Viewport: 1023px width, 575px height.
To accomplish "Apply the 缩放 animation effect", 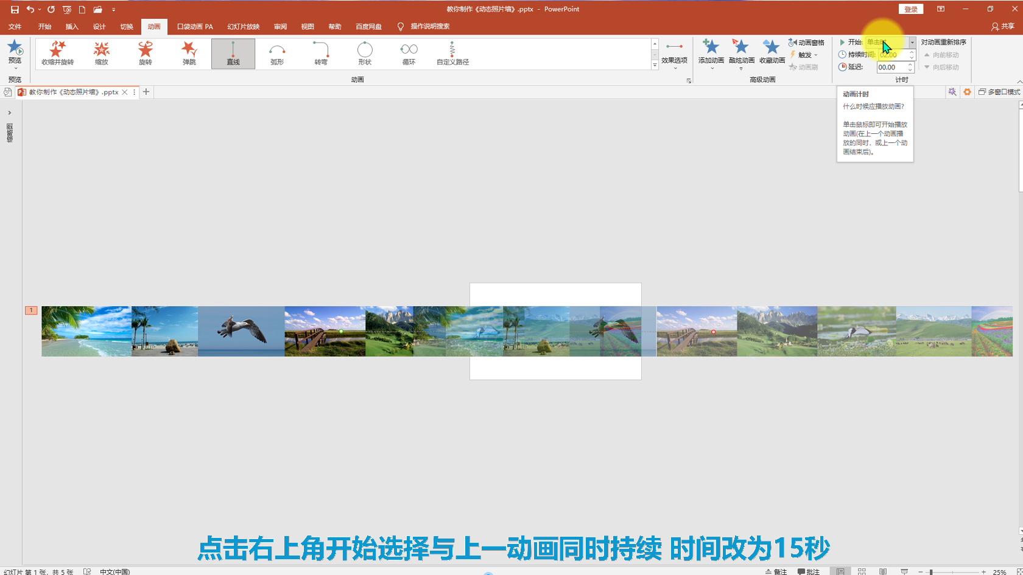I will [102, 54].
